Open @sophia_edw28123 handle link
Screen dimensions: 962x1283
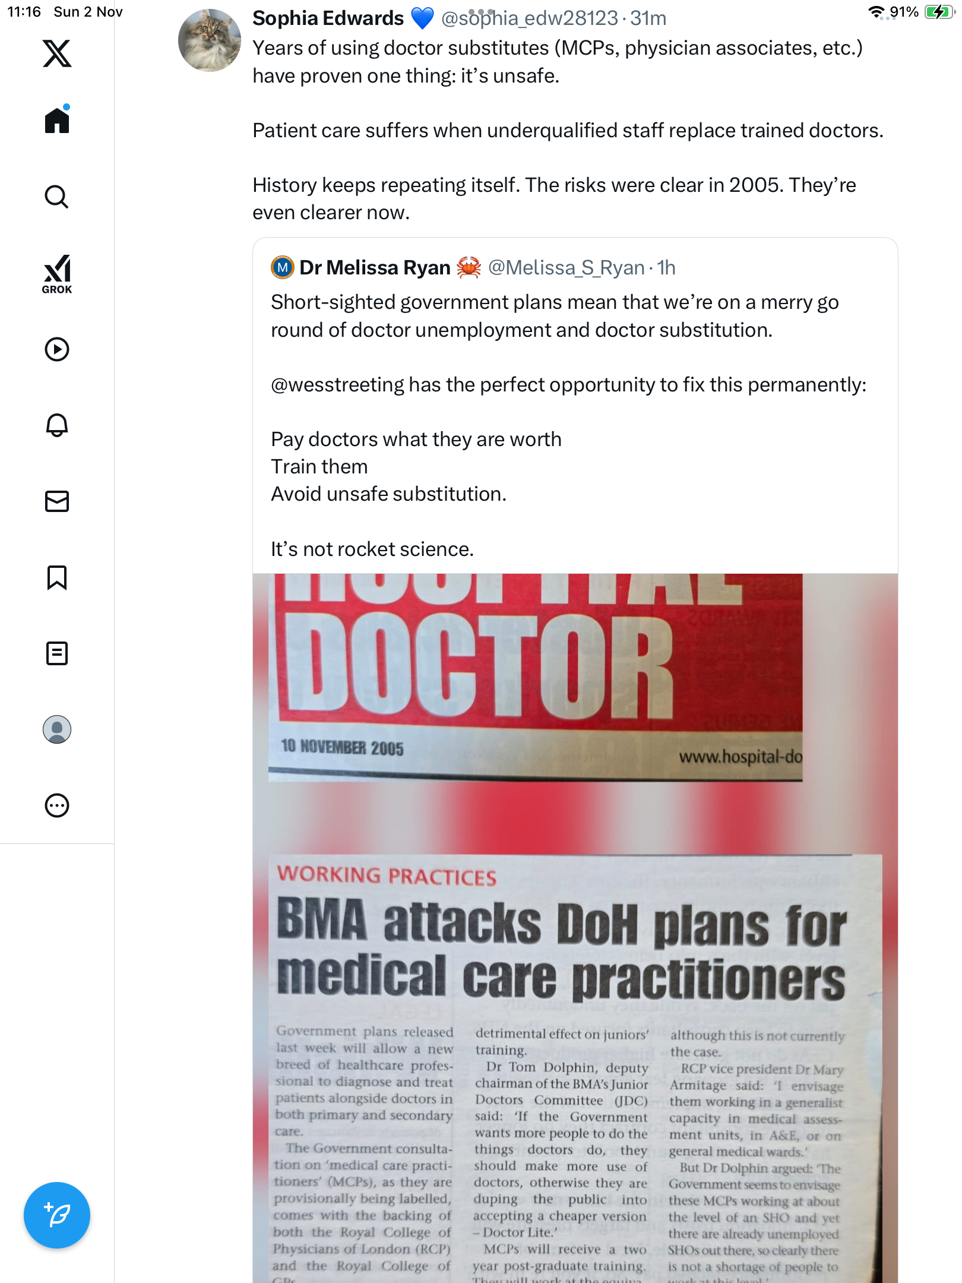point(530,18)
